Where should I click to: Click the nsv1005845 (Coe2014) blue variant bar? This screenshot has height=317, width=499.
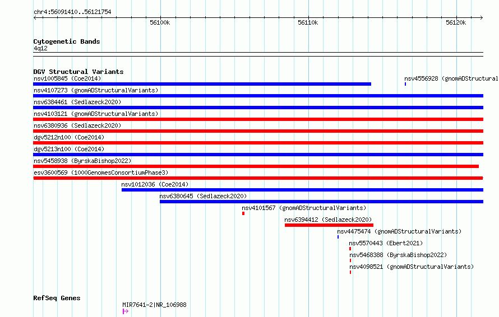(202, 84)
